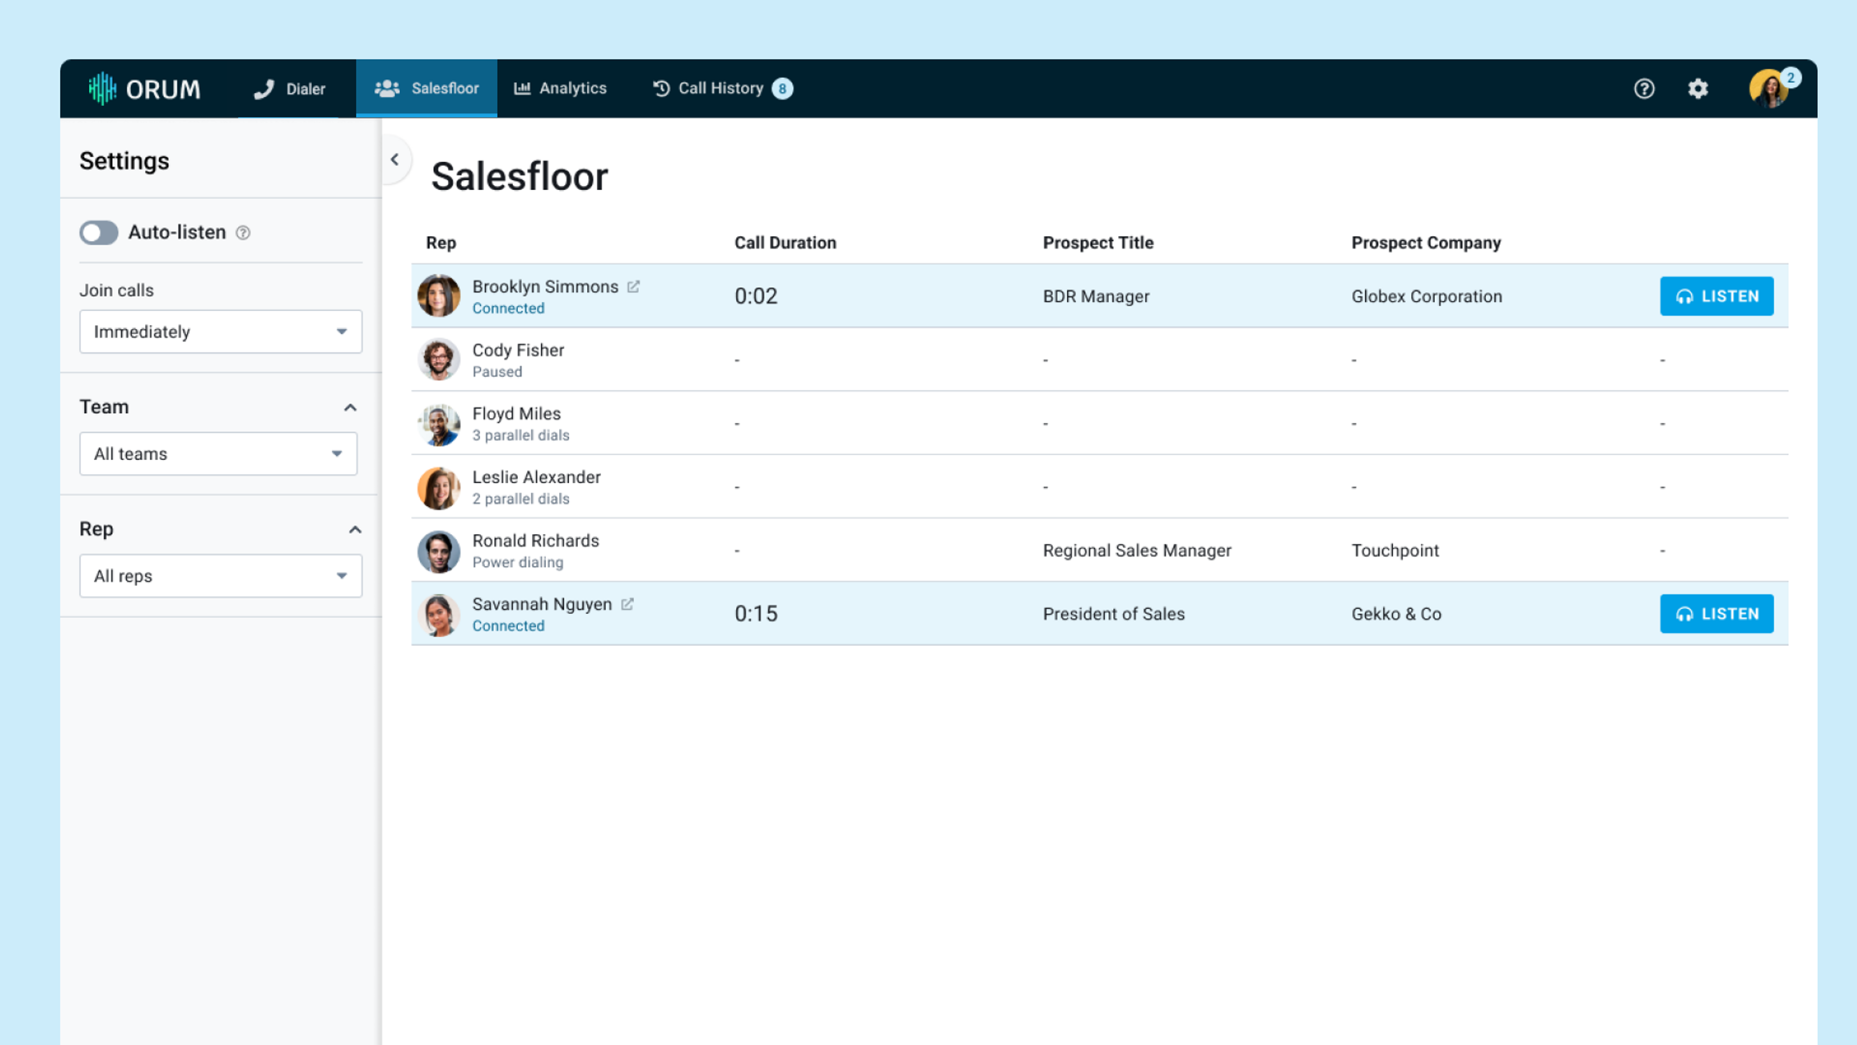Expand the Rep filter section
Viewport: 1857px width, 1045px height.
351,528
